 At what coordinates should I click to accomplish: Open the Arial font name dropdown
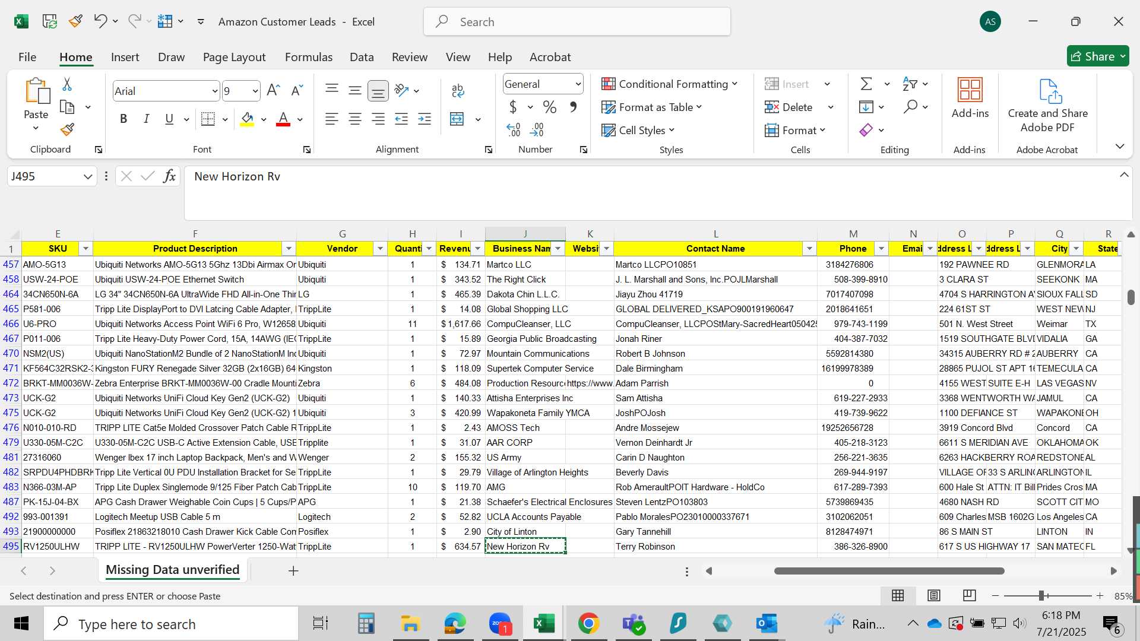[215, 91]
